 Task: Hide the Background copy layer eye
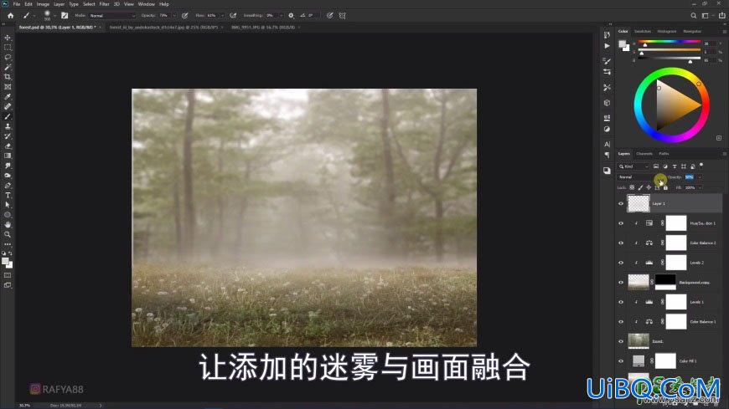pyautogui.click(x=621, y=282)
